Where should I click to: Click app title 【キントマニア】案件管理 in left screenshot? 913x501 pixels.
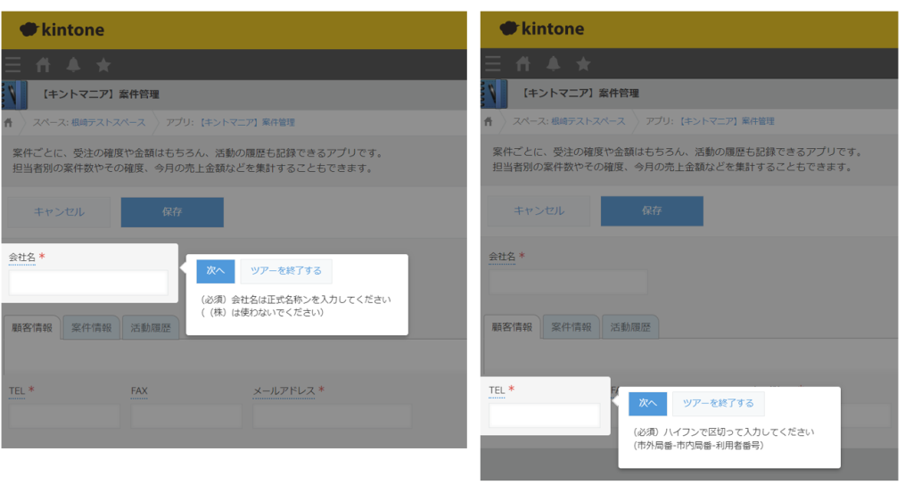point(99,94)
